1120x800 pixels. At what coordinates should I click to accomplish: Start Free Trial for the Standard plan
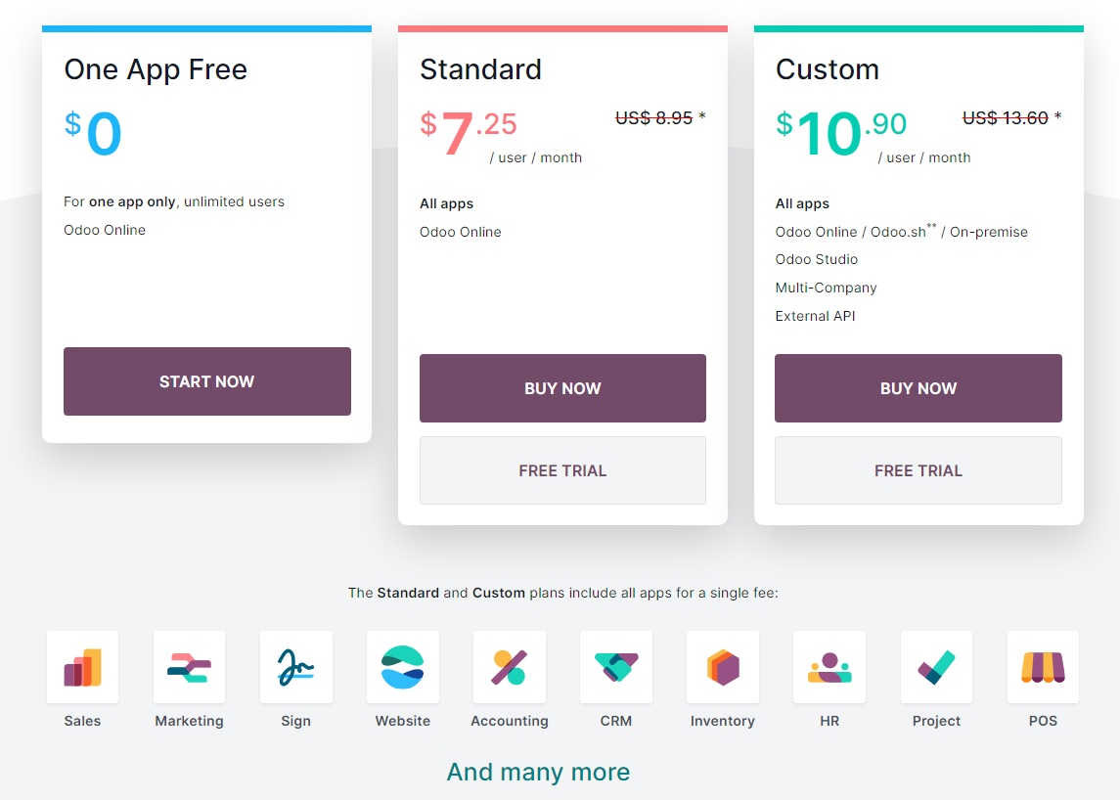[x=562, y=470]
